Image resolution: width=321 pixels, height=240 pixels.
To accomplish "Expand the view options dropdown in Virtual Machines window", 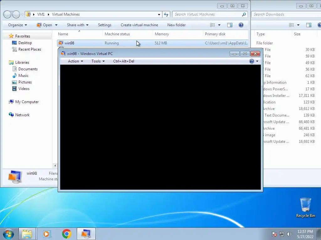I will 219,25.
